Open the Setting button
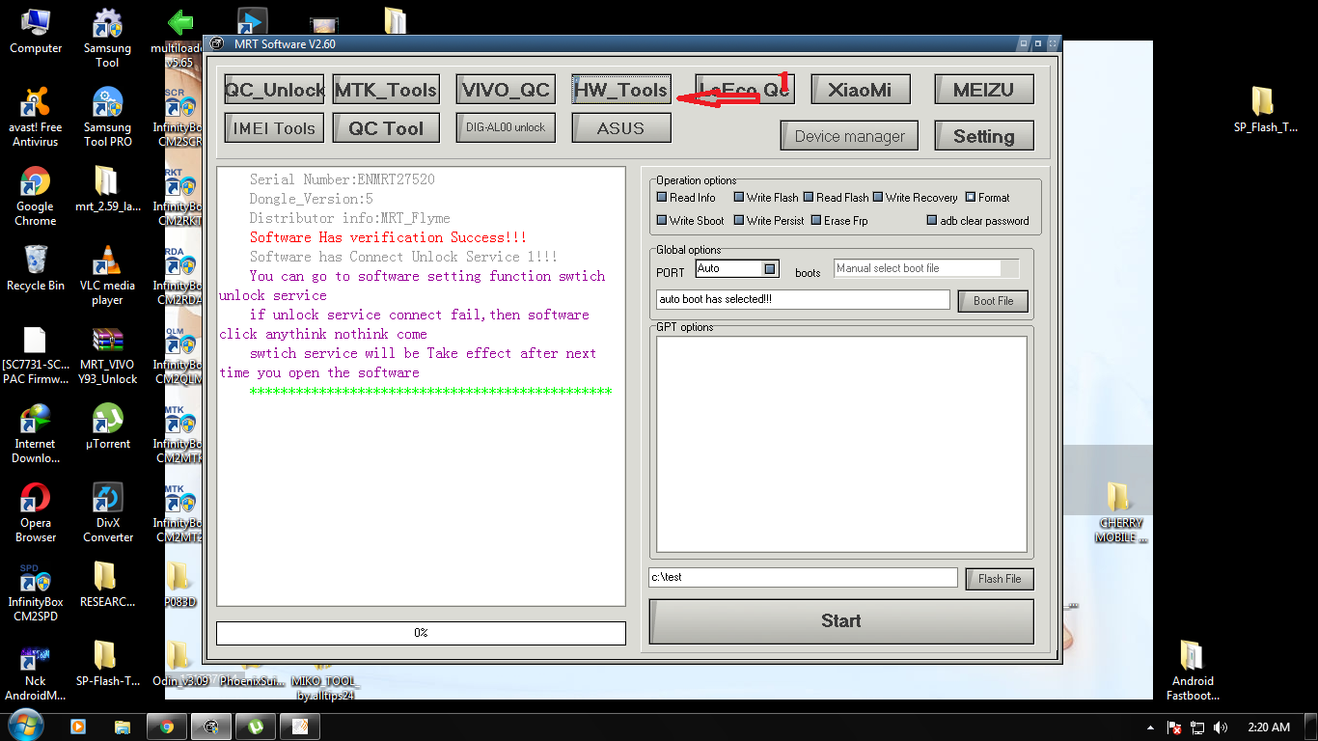The width and height of the screenshot is (1318, 741). click(x=984, y=136)
